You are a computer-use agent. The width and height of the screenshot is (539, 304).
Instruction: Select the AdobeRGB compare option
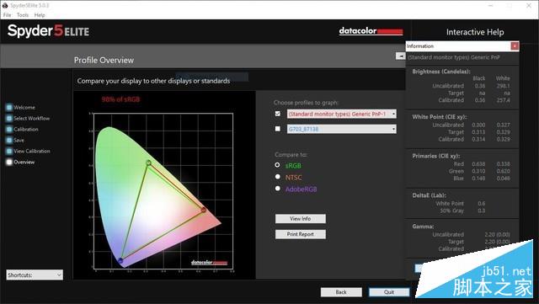278,189
